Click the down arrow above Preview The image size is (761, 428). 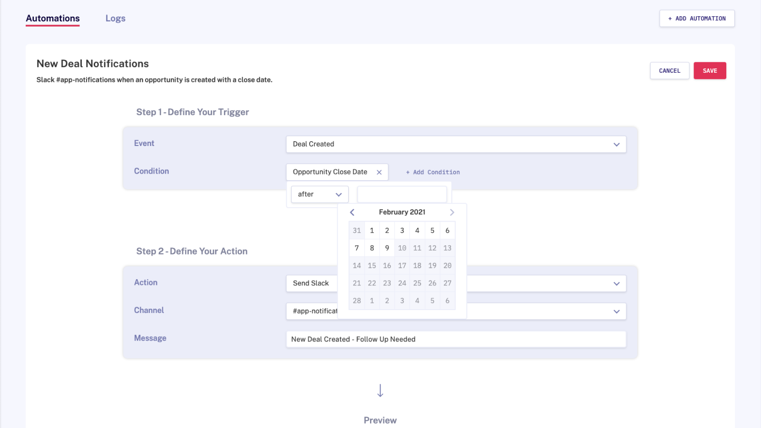tap(380, 390)
